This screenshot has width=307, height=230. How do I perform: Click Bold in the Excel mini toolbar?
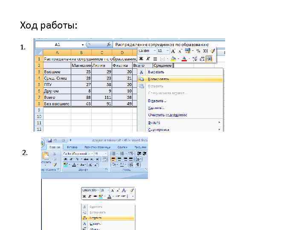coord(141,59)
